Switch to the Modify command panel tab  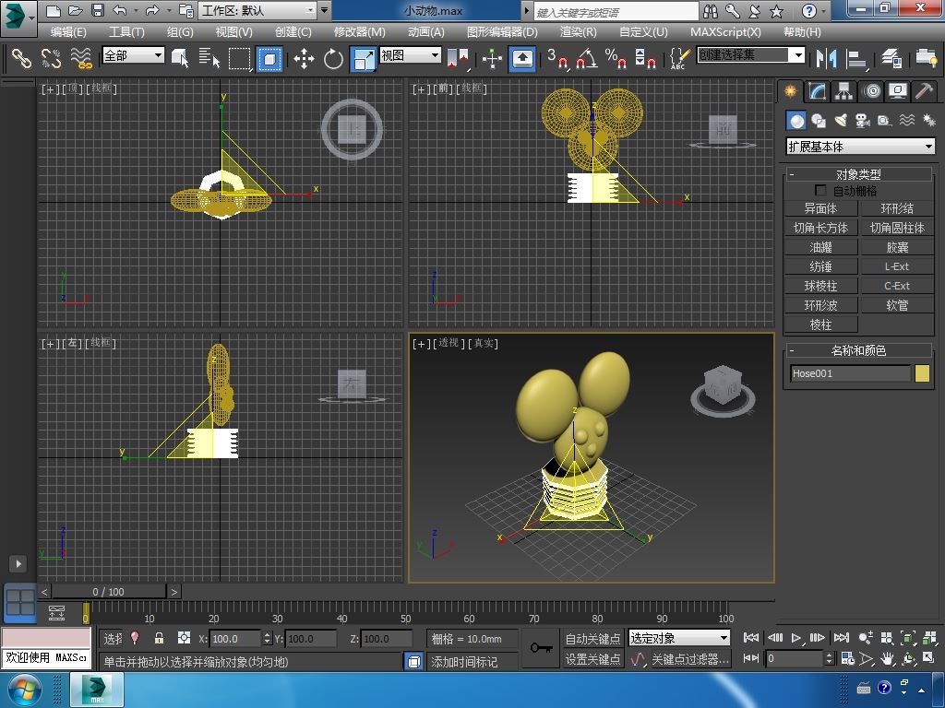pyautogui.click(x=818, y=91)
